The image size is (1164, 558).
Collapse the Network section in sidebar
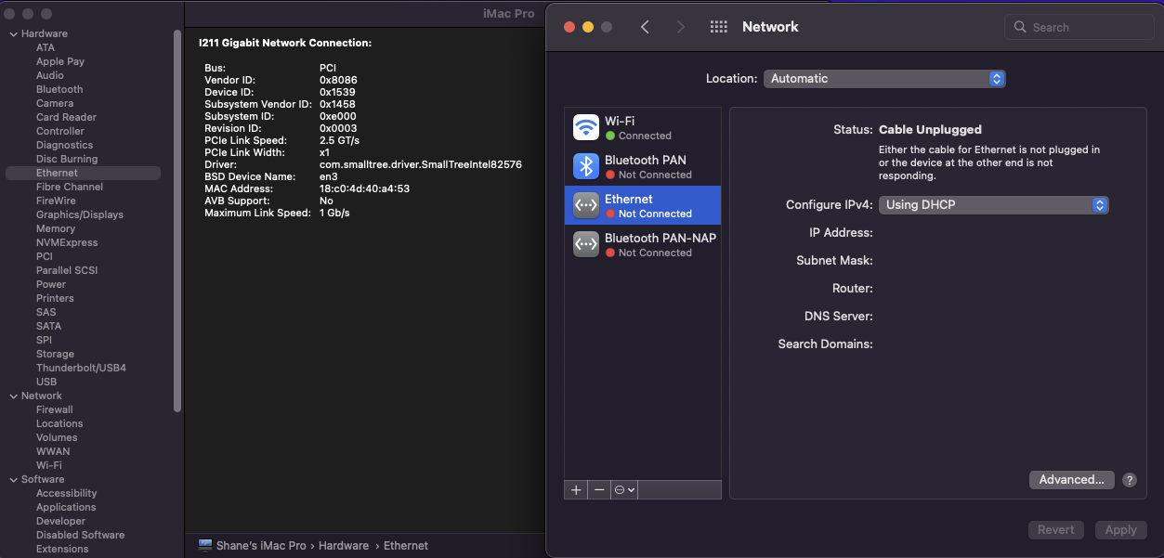coord(13,396)
